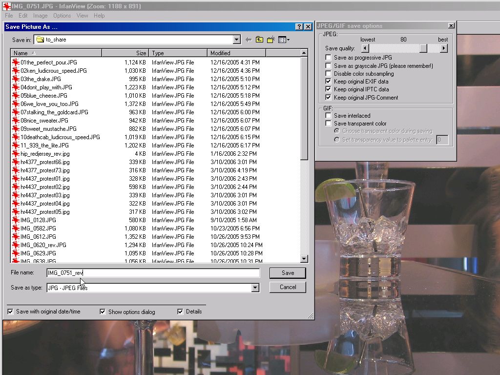Select Set transparency value to palette entry

pyautogui.click(x=337, y=140)
